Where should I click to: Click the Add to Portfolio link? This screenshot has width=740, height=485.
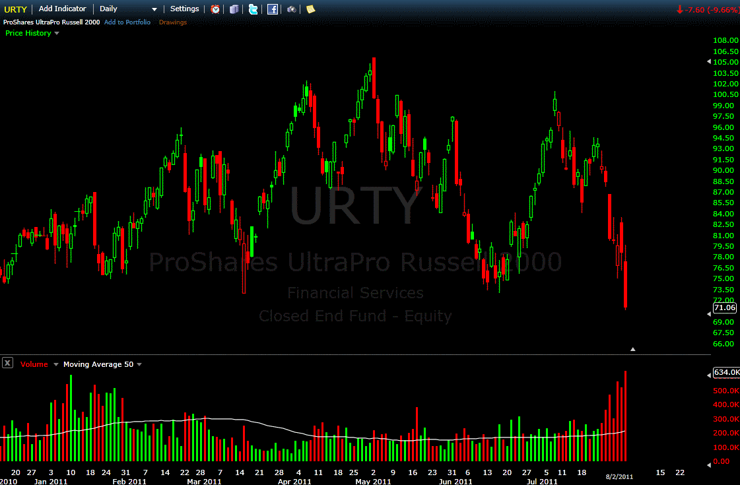[127, 22]
